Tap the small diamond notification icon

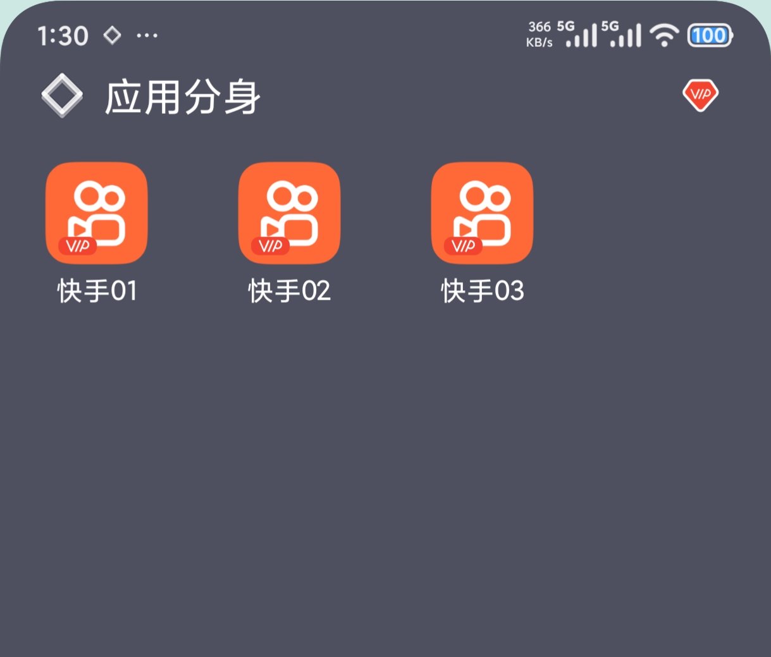[113, 35]
